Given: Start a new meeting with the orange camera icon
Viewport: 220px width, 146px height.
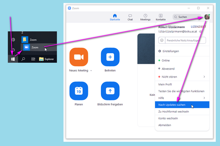Looking at the screenshot, I should pos(79,57).
